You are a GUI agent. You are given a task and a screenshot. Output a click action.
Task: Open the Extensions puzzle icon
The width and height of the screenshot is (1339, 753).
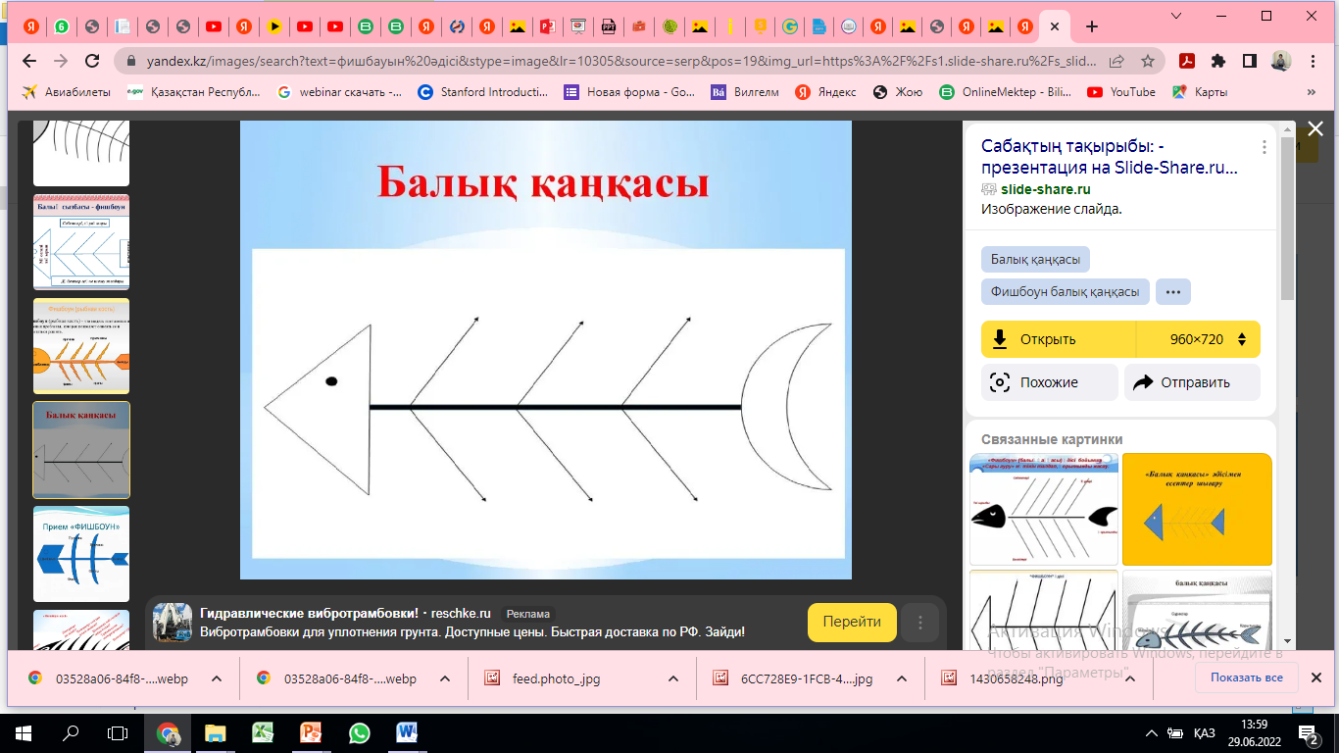click(x=1218, y=61)
